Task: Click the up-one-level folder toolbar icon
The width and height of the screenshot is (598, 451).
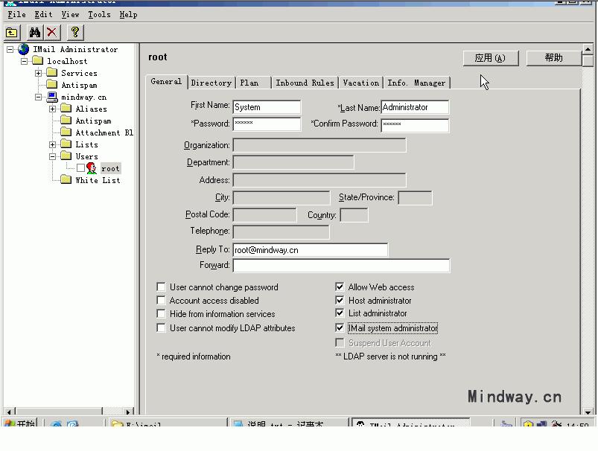Action: [12, 33]
